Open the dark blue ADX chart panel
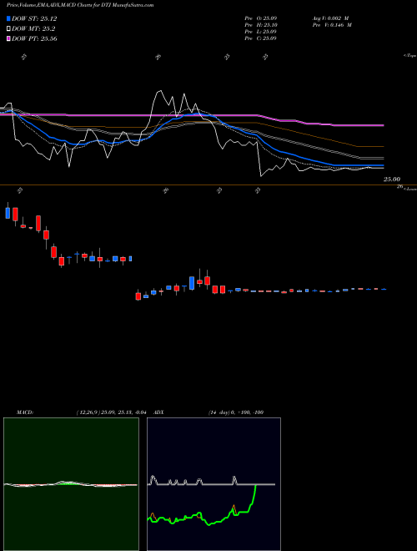Image resolution: width=417 pixels, height=551 pixels. pos(214,484)
